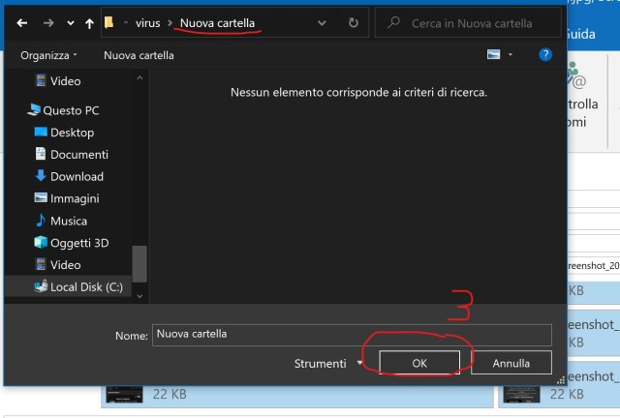
Task: Expand the address bar history dropdown
Action: tap(322, 22)
